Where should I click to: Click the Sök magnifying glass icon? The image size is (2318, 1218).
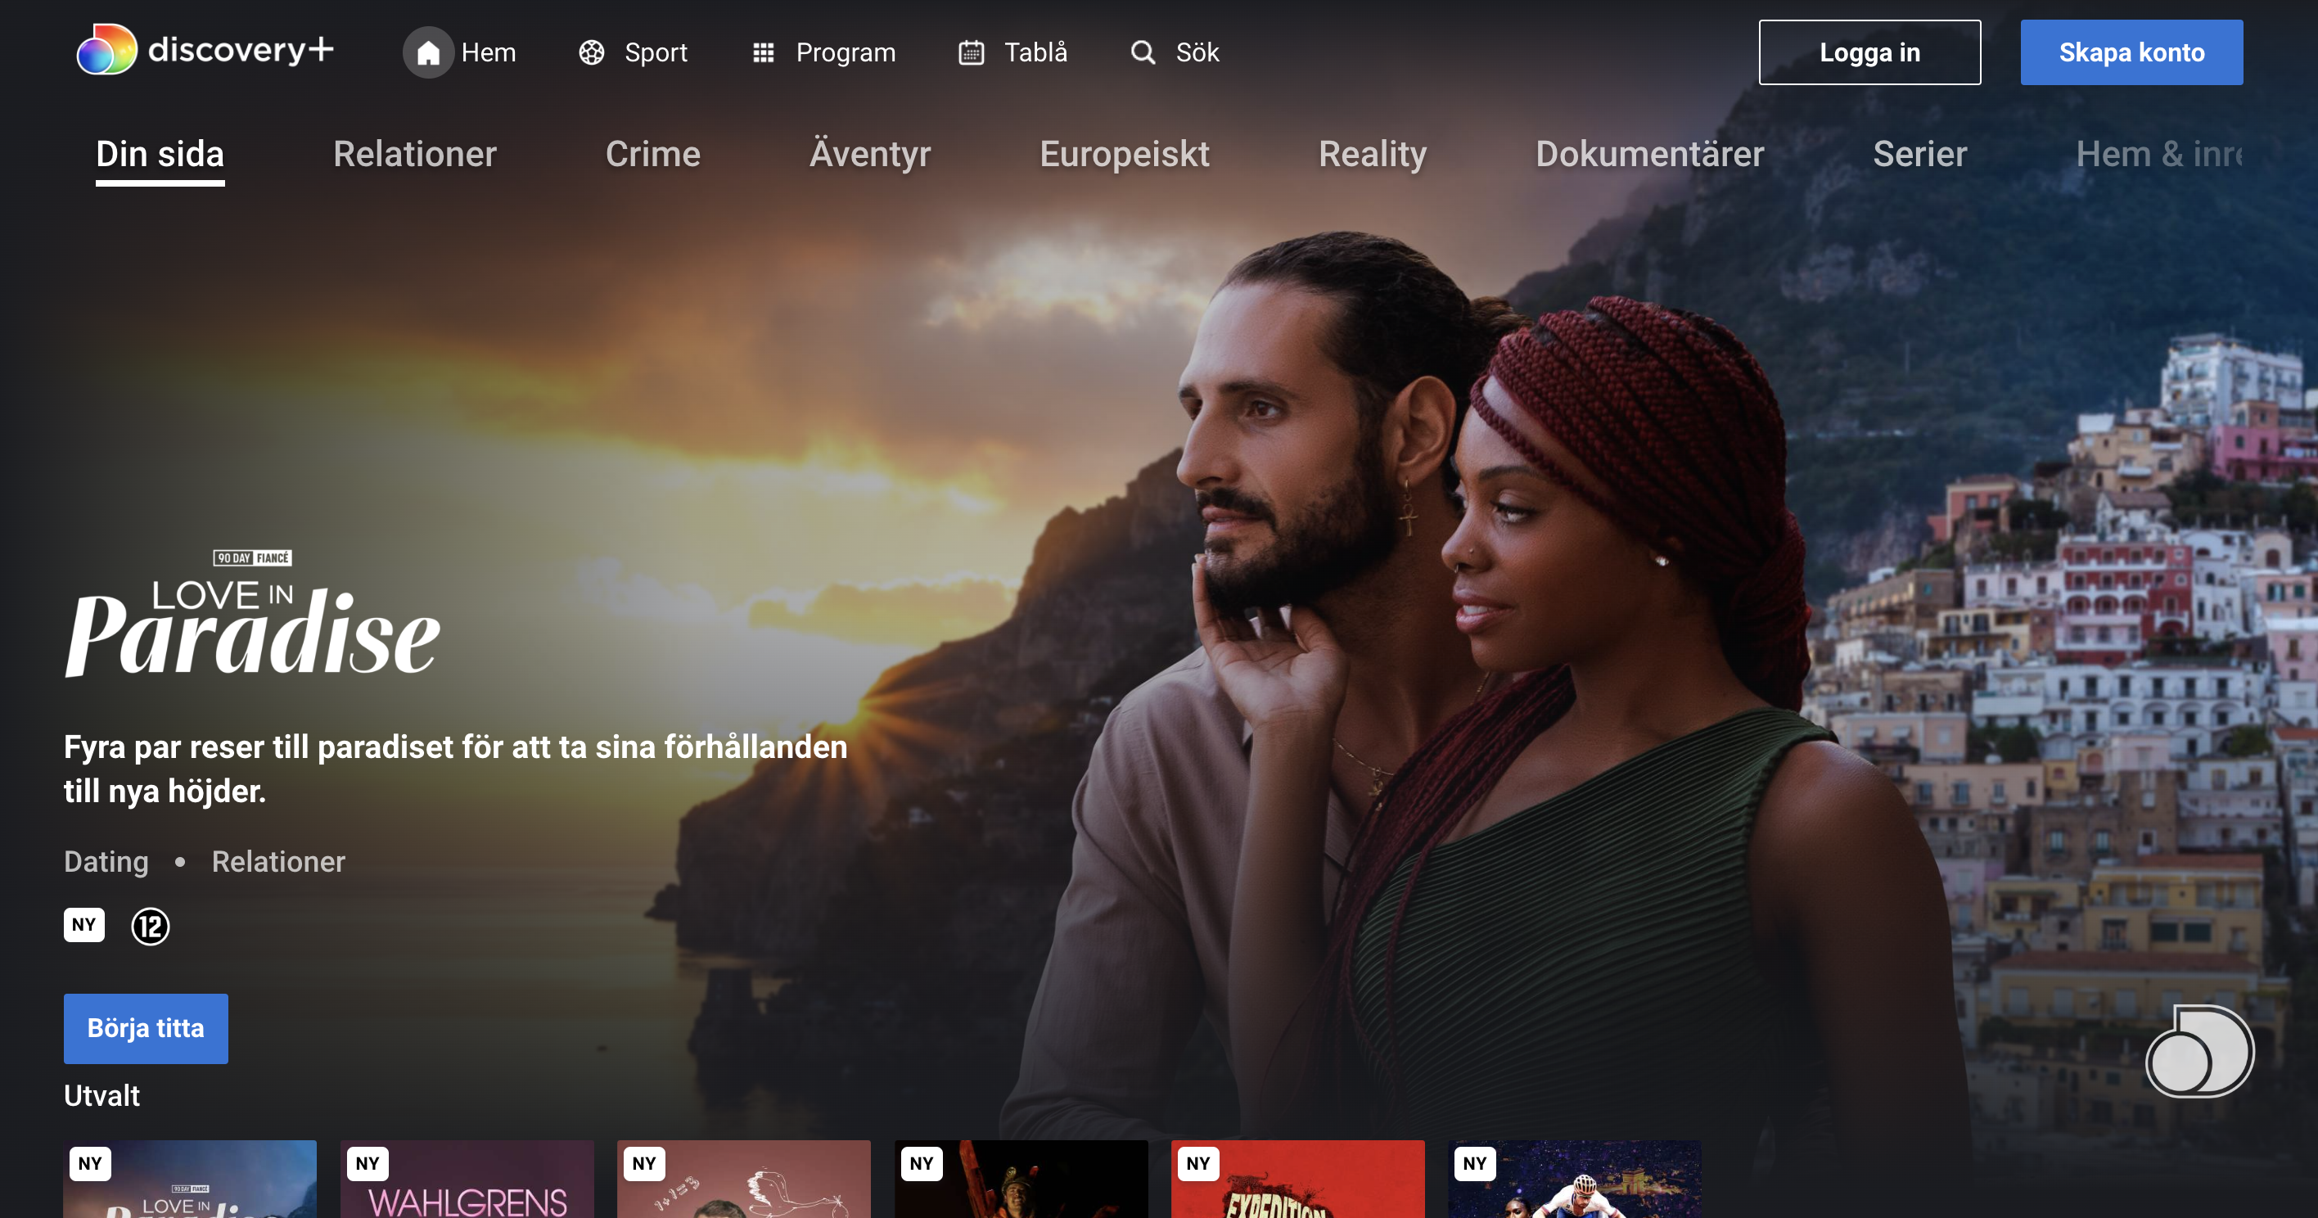pyautogui.click(x=1143, y=52)
